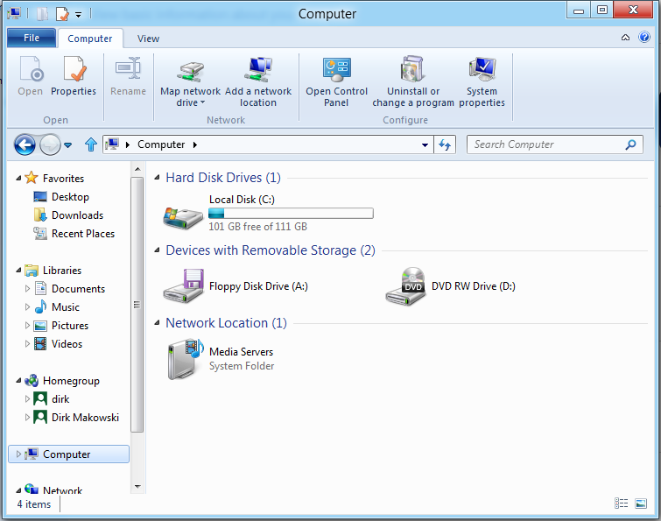
Task: Collapse the Network Location group
Action: (158, 323)
